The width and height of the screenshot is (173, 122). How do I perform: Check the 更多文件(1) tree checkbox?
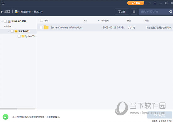[12, 31]
